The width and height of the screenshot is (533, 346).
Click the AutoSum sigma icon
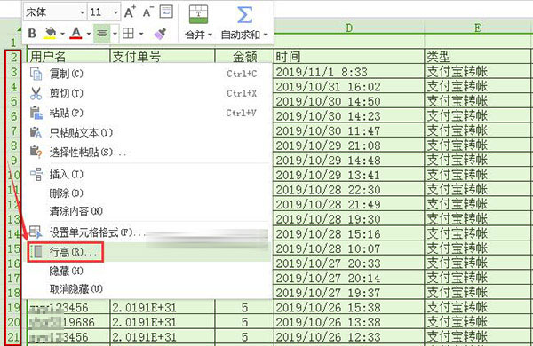(244, 15)
